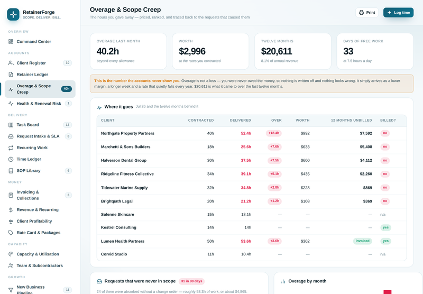The width and height of the screenshot is (423, 294).
Task: Click the Where it goes pulse icon
Action: click(x=99, y=108)
